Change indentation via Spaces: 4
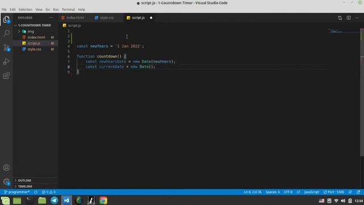This screenshot has height=205, width=364. click(272, 192)
